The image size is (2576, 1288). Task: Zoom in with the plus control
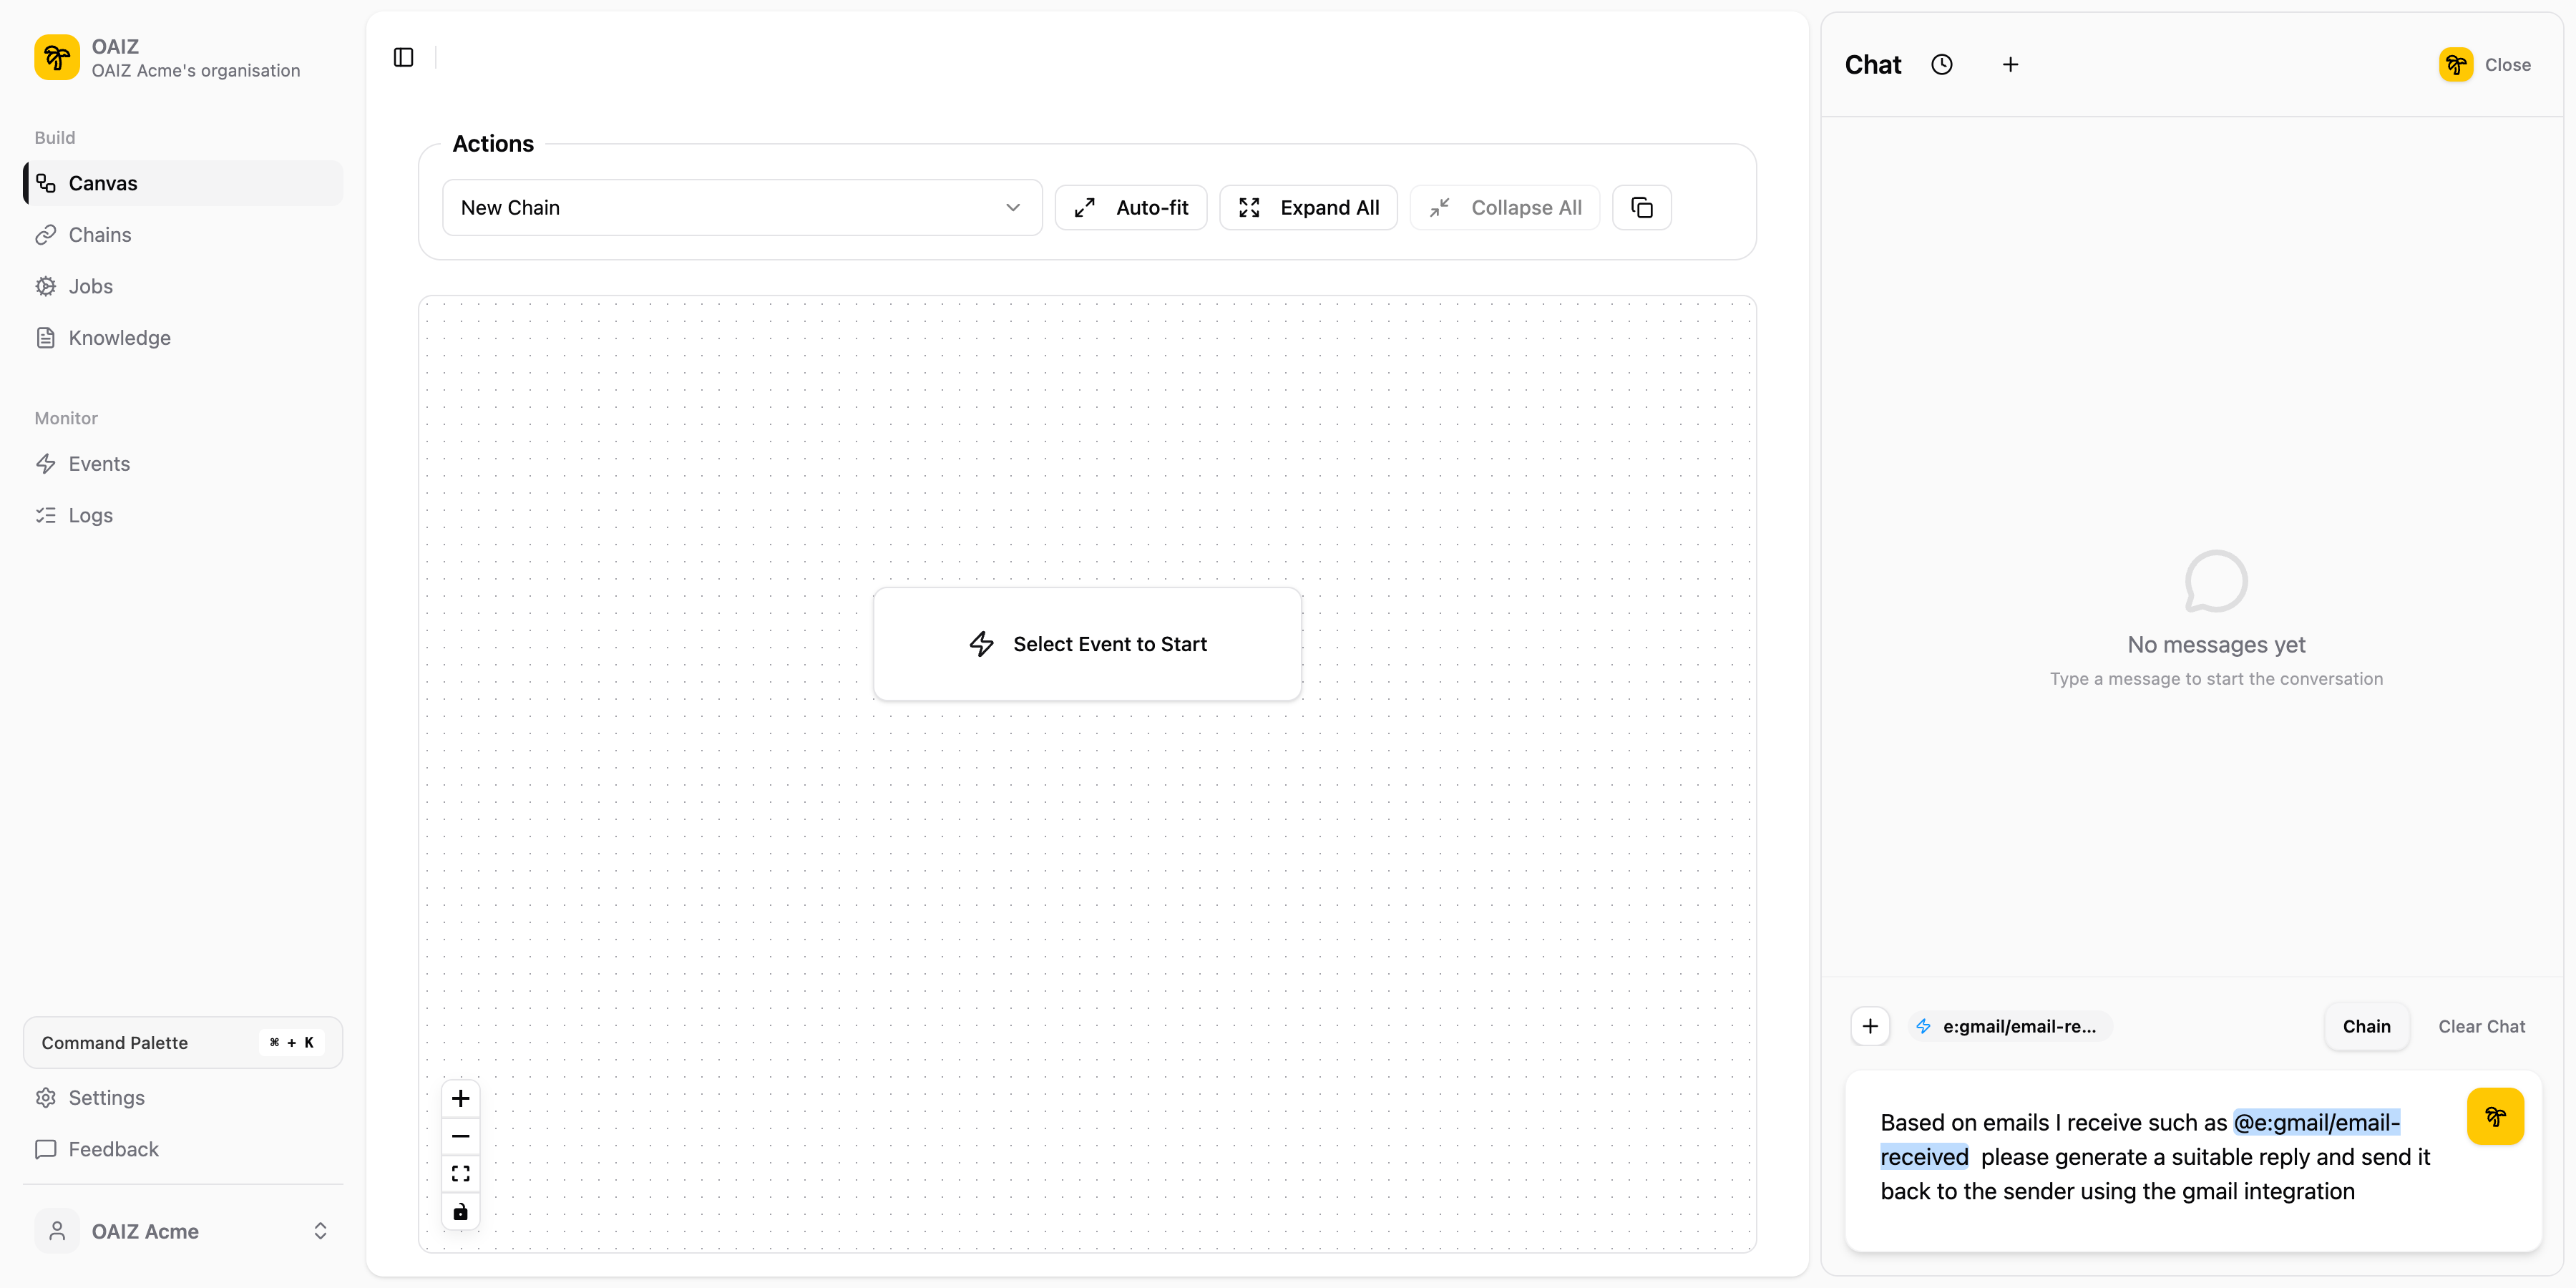460,1097
